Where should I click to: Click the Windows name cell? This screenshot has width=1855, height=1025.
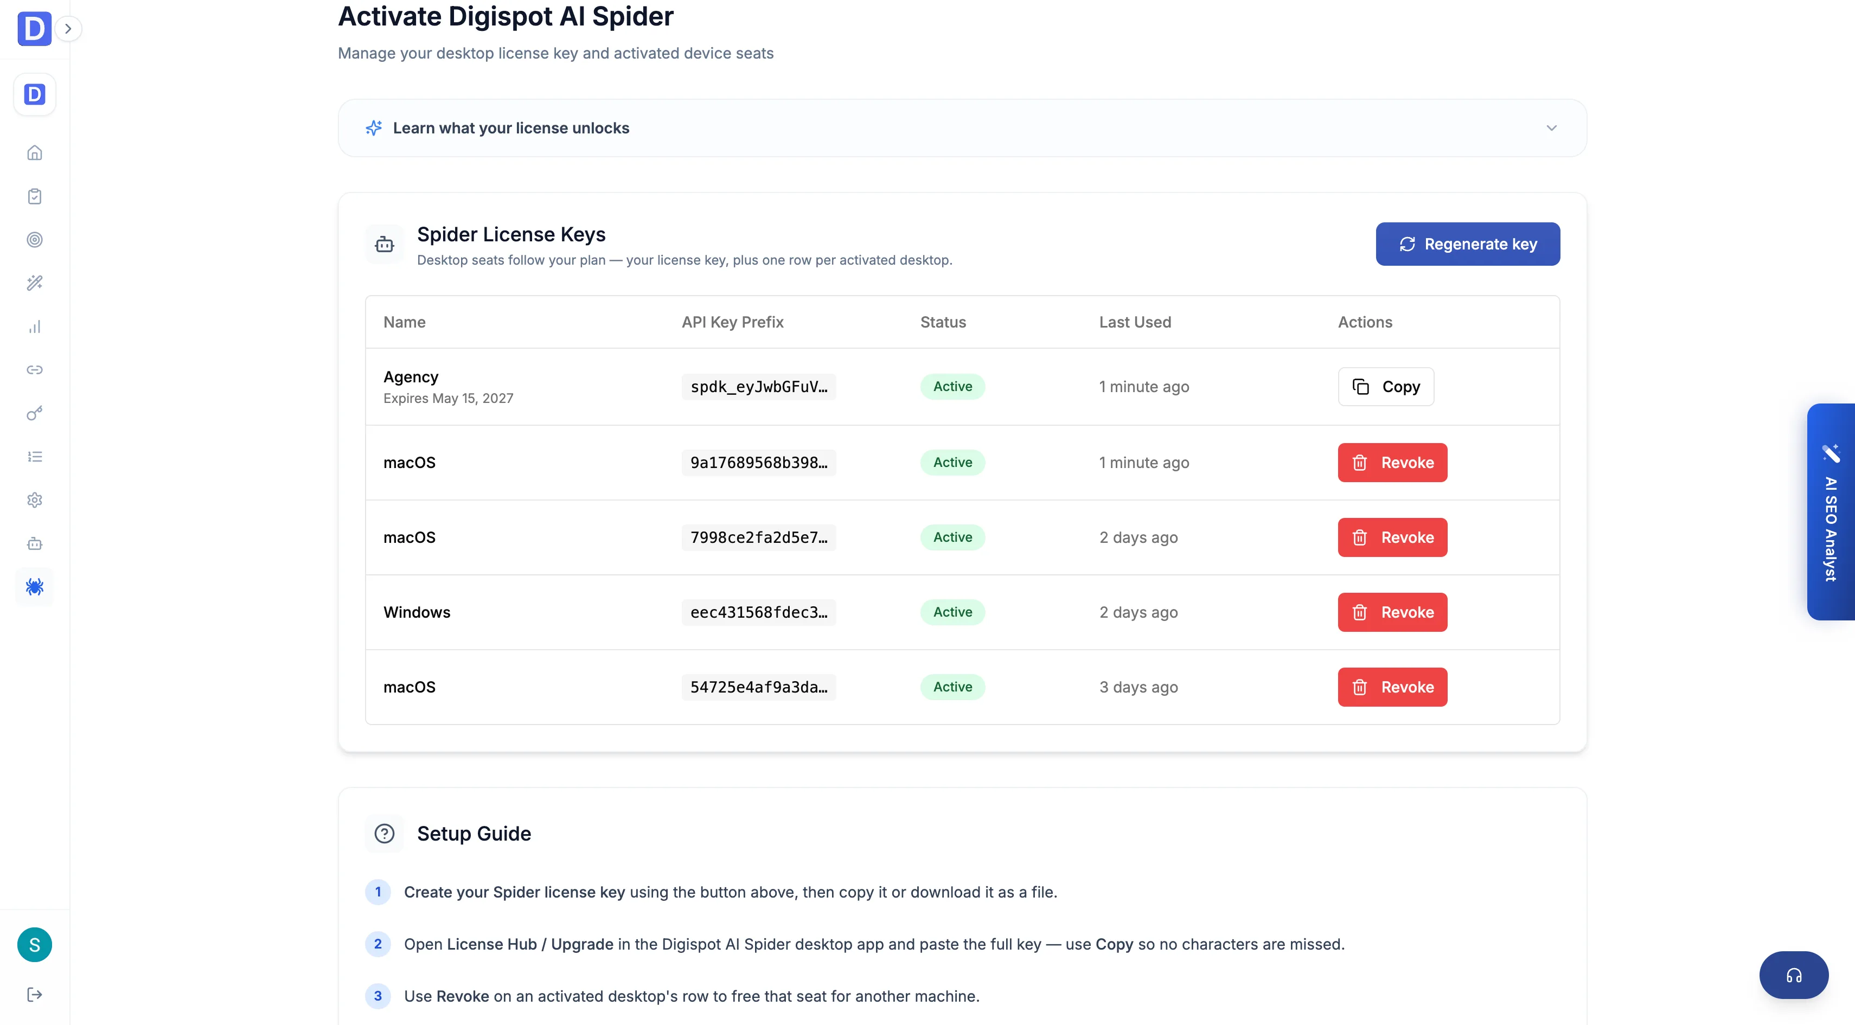416,612
